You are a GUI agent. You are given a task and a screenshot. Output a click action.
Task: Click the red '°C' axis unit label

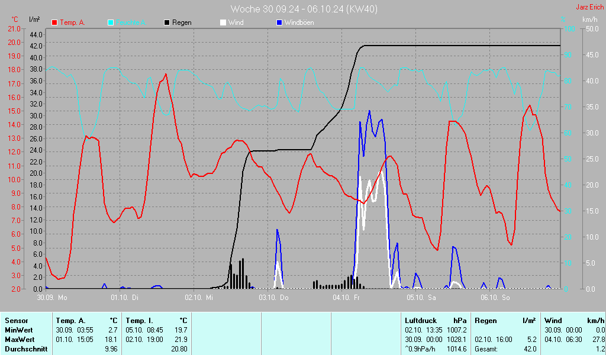[x=15, y=20]
